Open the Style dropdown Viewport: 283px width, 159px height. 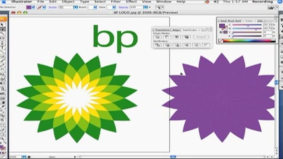pos(114,8)
